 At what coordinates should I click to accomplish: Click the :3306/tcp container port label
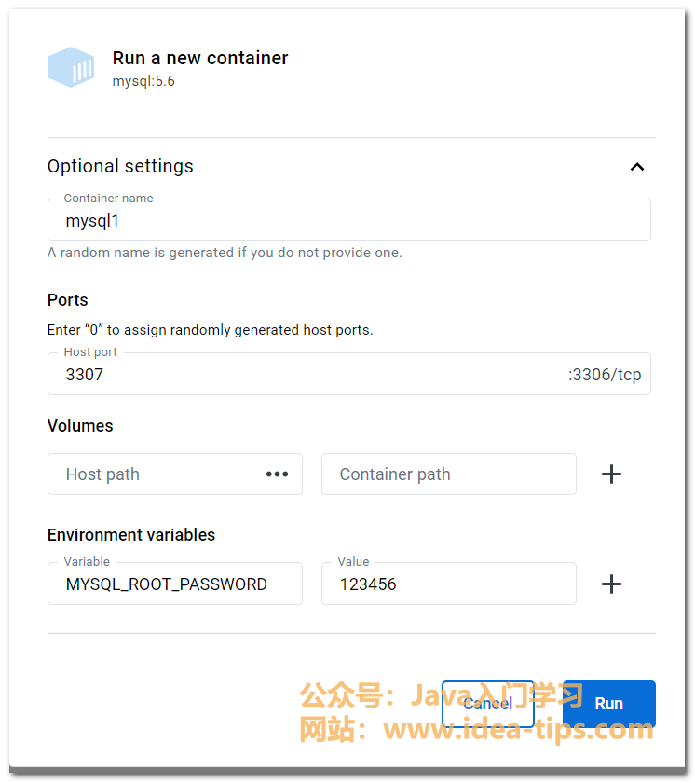click(605, 375)
